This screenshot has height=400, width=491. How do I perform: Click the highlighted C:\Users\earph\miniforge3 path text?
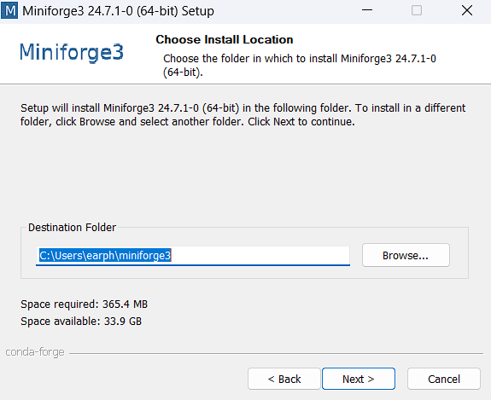pyautogui.click(x=105, y=256)
